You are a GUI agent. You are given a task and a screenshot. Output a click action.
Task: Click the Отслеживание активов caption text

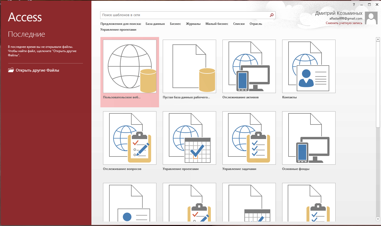[240, 97]
